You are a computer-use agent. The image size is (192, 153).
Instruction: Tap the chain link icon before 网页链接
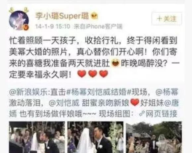[x=142, y=114]
